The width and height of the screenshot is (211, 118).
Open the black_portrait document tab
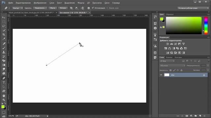31,12
